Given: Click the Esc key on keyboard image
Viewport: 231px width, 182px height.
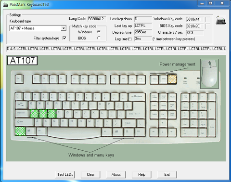Looking at the screenshot, I should click(x=19, y=79).
